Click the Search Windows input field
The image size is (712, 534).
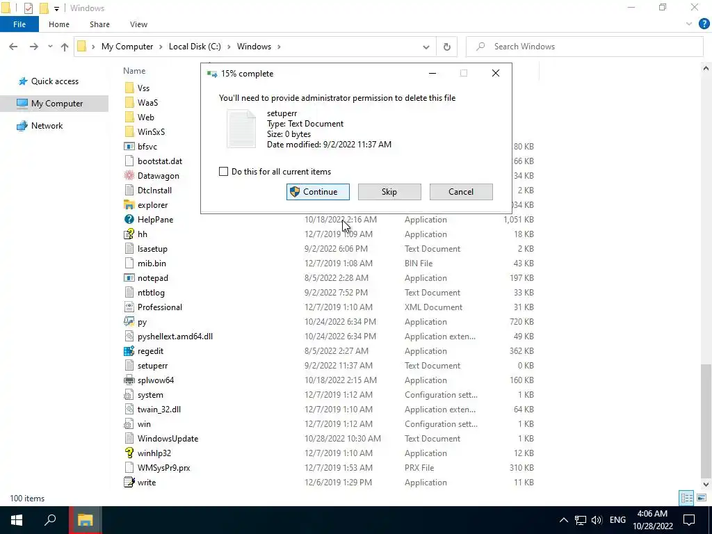point(585,47)
